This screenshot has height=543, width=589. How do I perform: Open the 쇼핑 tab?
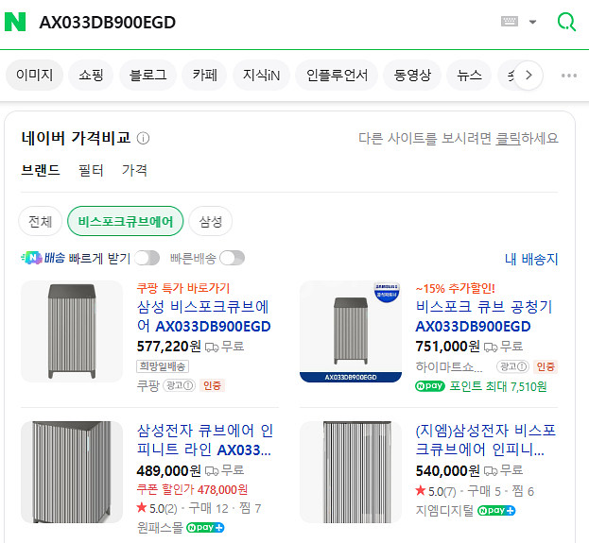point(91,75)
